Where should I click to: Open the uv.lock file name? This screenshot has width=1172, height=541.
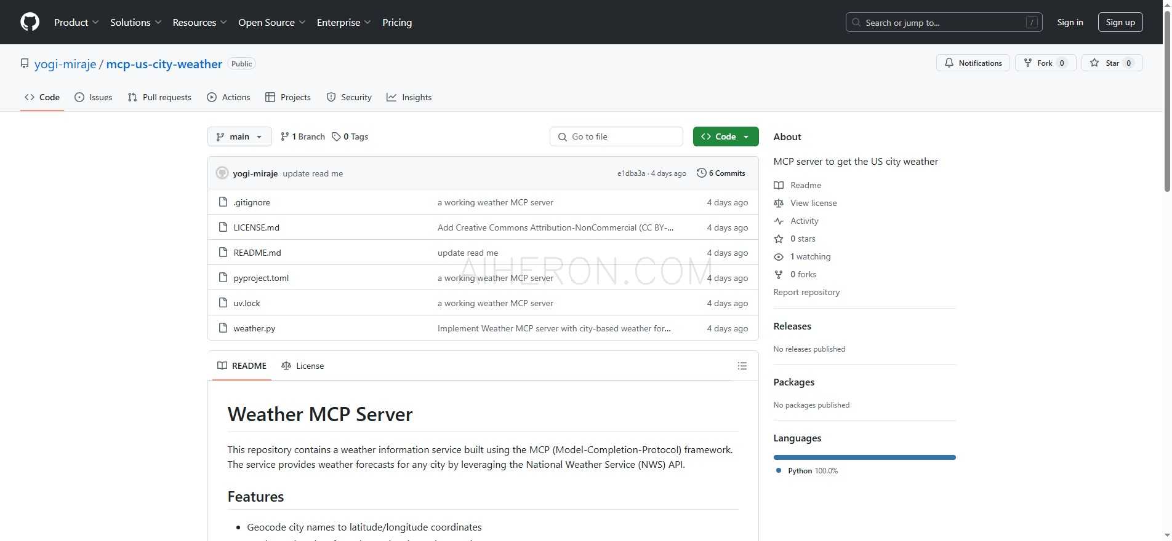tap(247, 303)
